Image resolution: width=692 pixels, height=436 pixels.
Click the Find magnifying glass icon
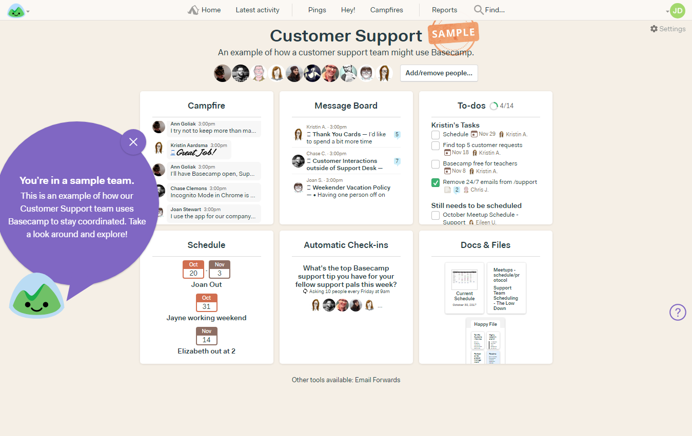tap(479, 10)
